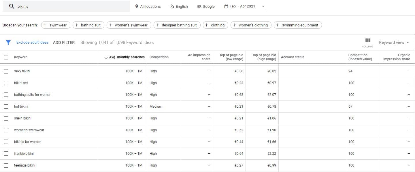Select checkbox for 'shein bikini' row
Image resolution: width=415 pixels, height=172 pixels.
coord(6,118)
